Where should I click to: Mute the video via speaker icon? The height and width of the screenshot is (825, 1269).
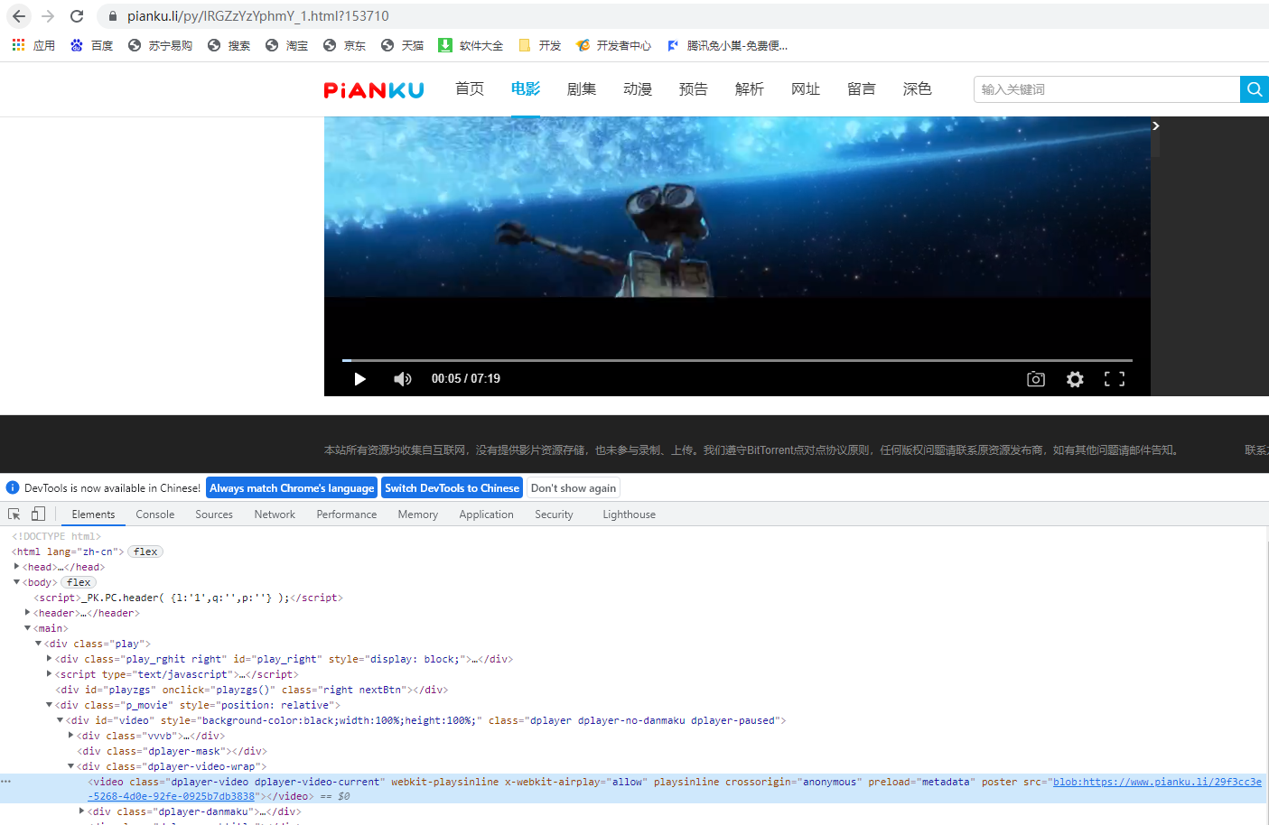coord(403,379)
